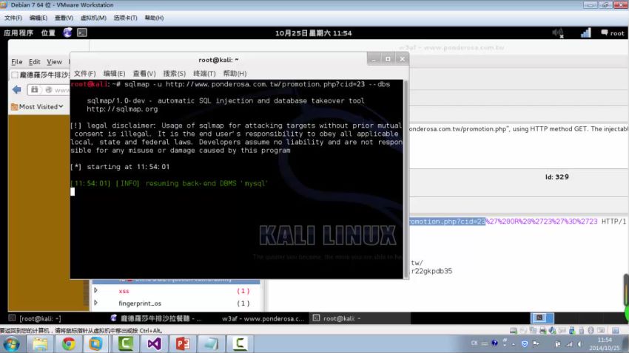Click the Most Visited bookmarks folder icon

click(15, 107)
